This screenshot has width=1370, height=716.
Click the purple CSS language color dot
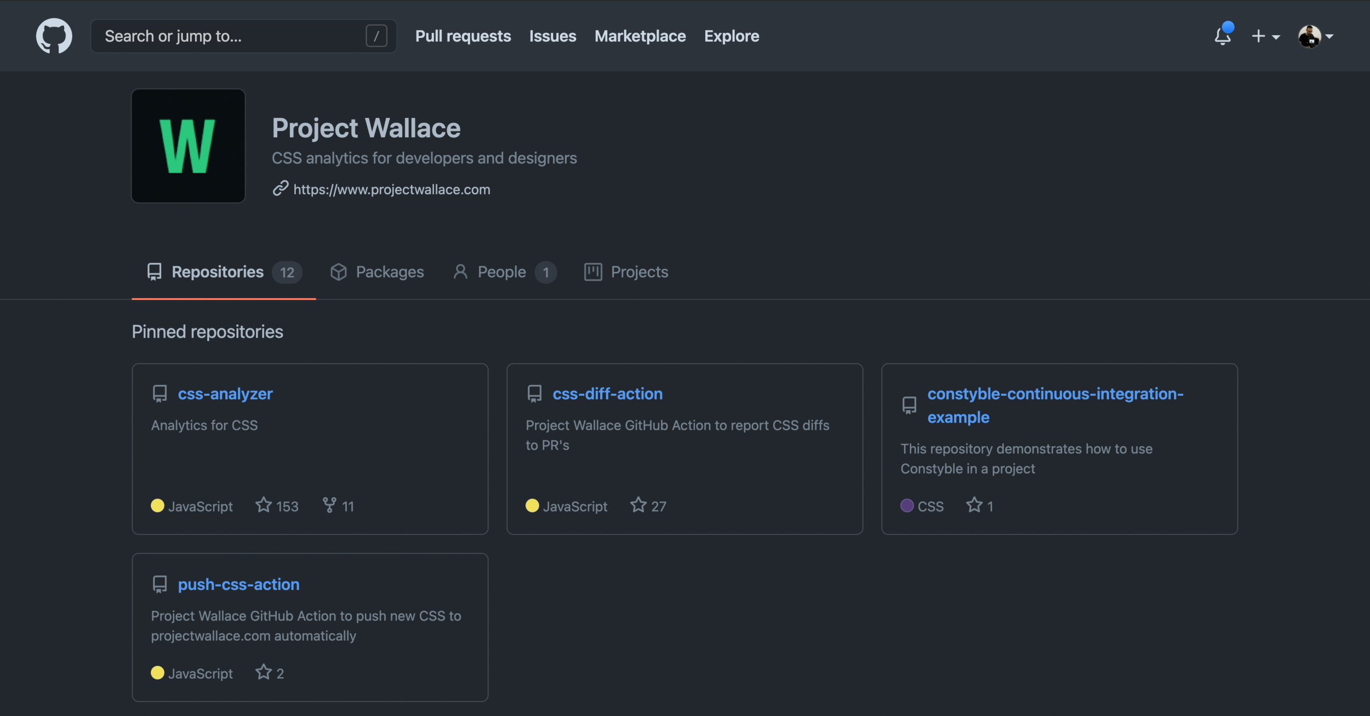click(906, 505)
